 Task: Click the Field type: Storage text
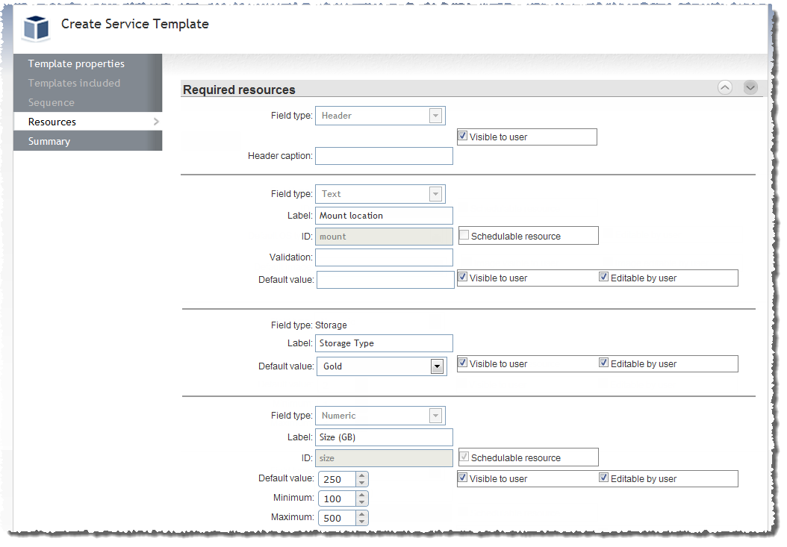click(308, 325)
